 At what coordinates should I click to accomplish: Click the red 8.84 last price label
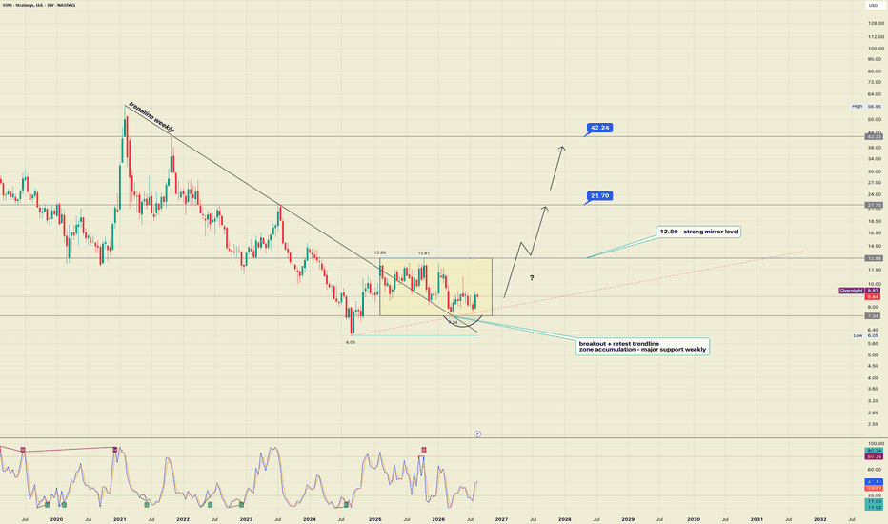[x=873, y=296]
